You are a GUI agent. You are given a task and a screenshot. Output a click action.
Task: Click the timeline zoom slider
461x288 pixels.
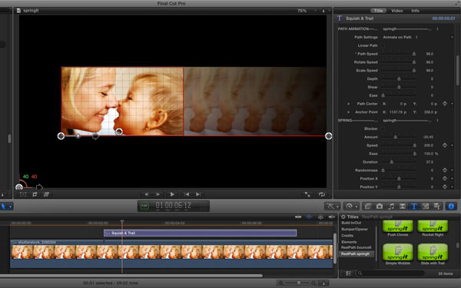(x=298, y=283)
